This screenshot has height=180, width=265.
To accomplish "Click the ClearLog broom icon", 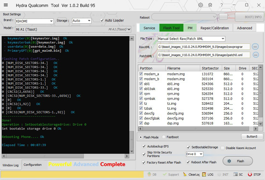I will click(x=185, y=174).
